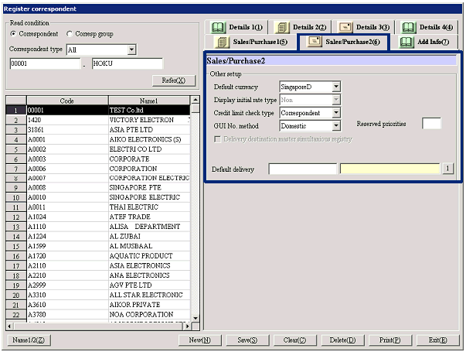Click the list scroll down arrow

196,318
